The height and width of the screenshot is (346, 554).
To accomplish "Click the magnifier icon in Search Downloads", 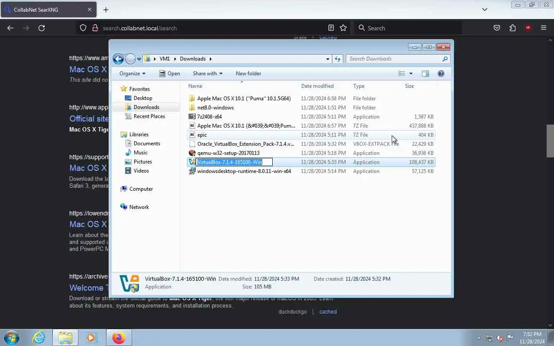I will (445, 59).
